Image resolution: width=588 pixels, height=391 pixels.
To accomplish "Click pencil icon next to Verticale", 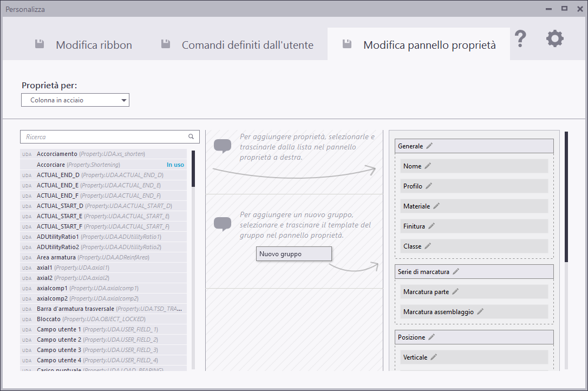I will pos(434,357).
